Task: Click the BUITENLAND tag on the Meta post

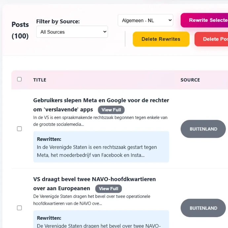Action: 203,129
